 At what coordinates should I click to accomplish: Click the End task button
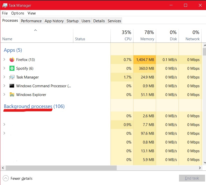click(x=192, y=178)
